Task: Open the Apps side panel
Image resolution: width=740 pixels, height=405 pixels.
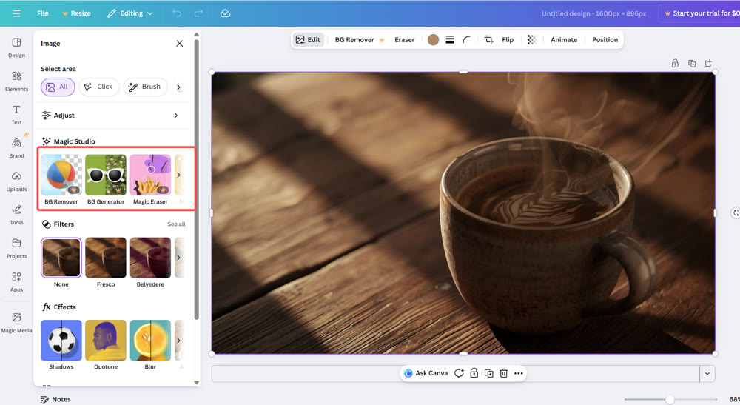Action: (16, 282)
